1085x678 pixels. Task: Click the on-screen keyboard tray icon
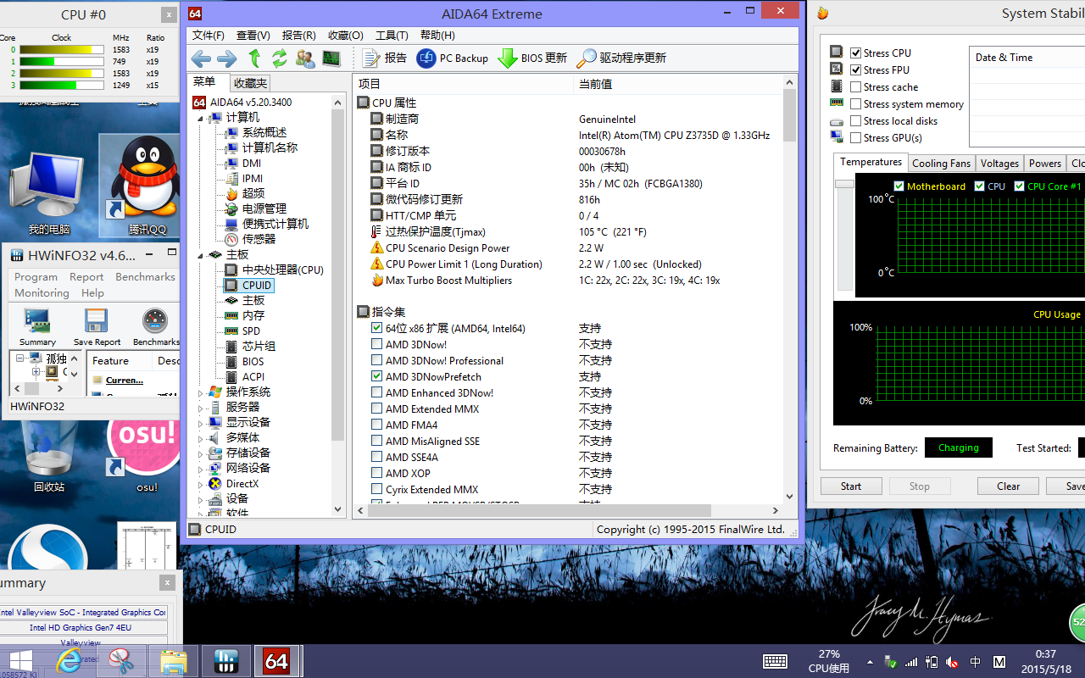[775, 661]
